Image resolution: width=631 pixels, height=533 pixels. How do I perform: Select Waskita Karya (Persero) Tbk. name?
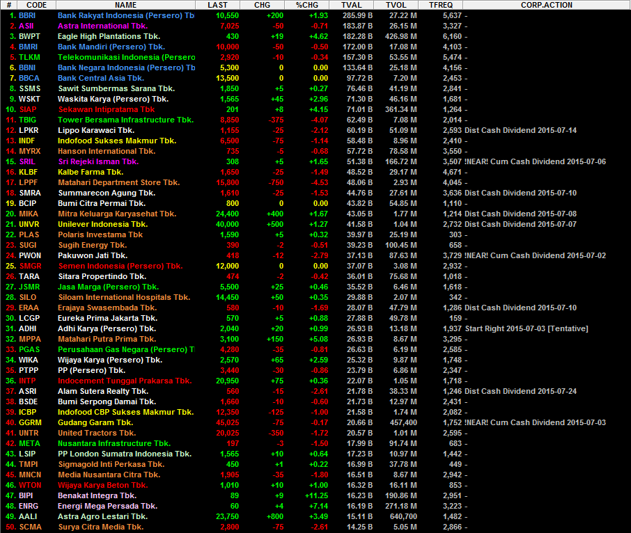[x=113, y=99]
